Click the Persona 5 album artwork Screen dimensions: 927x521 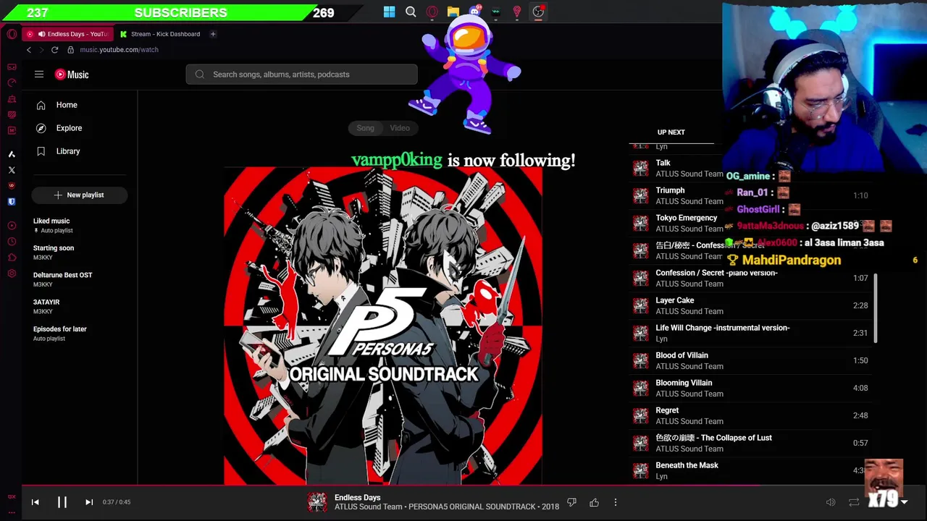coord(382,326)
